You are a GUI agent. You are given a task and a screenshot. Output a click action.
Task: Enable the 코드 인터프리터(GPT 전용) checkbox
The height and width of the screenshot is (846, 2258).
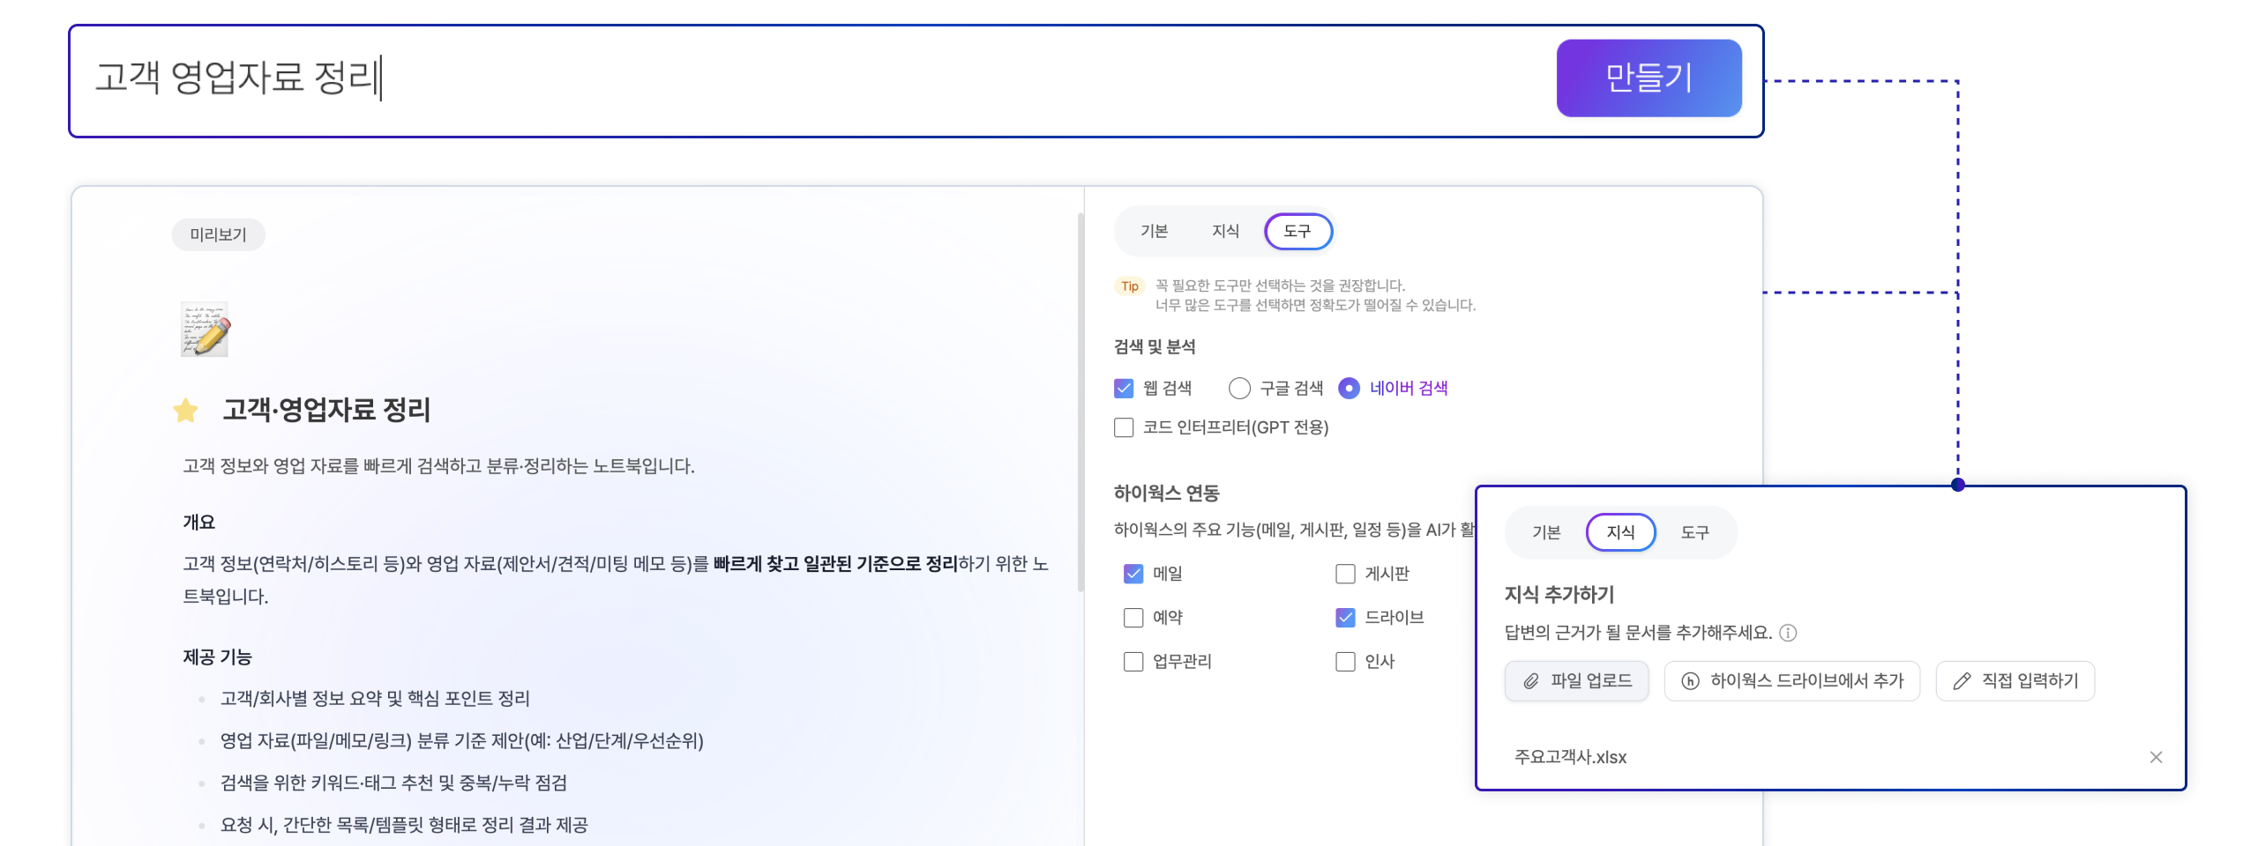click(1123, 427)
